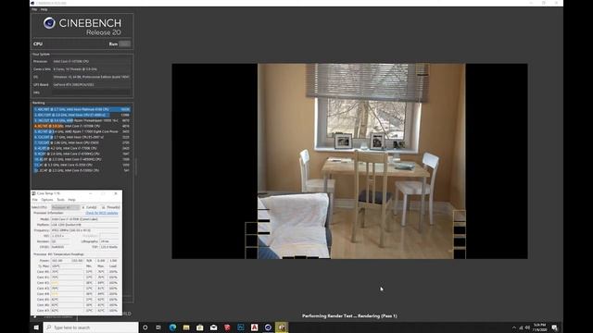Image resolution: width=593 pixels, height=333 pixels.
Task: Select the Xeon E5-2697 v2 ranking row
Action: tap(82, 137)
